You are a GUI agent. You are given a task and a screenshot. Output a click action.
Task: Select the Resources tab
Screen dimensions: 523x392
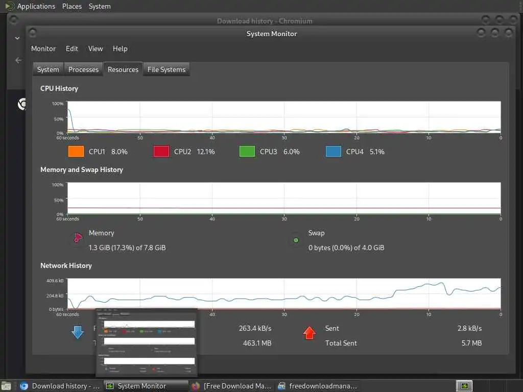coord(123,69)
